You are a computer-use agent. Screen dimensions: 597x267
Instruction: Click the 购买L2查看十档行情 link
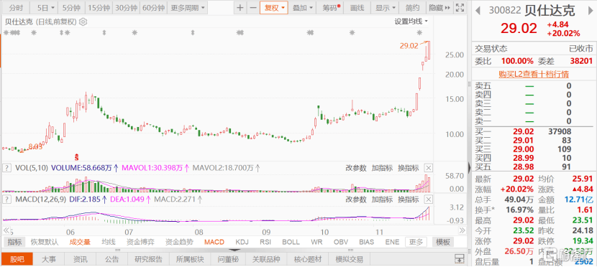pos(534,74)
